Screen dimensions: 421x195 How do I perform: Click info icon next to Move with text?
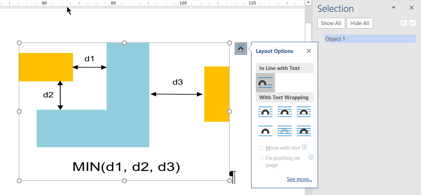point(304,147)
